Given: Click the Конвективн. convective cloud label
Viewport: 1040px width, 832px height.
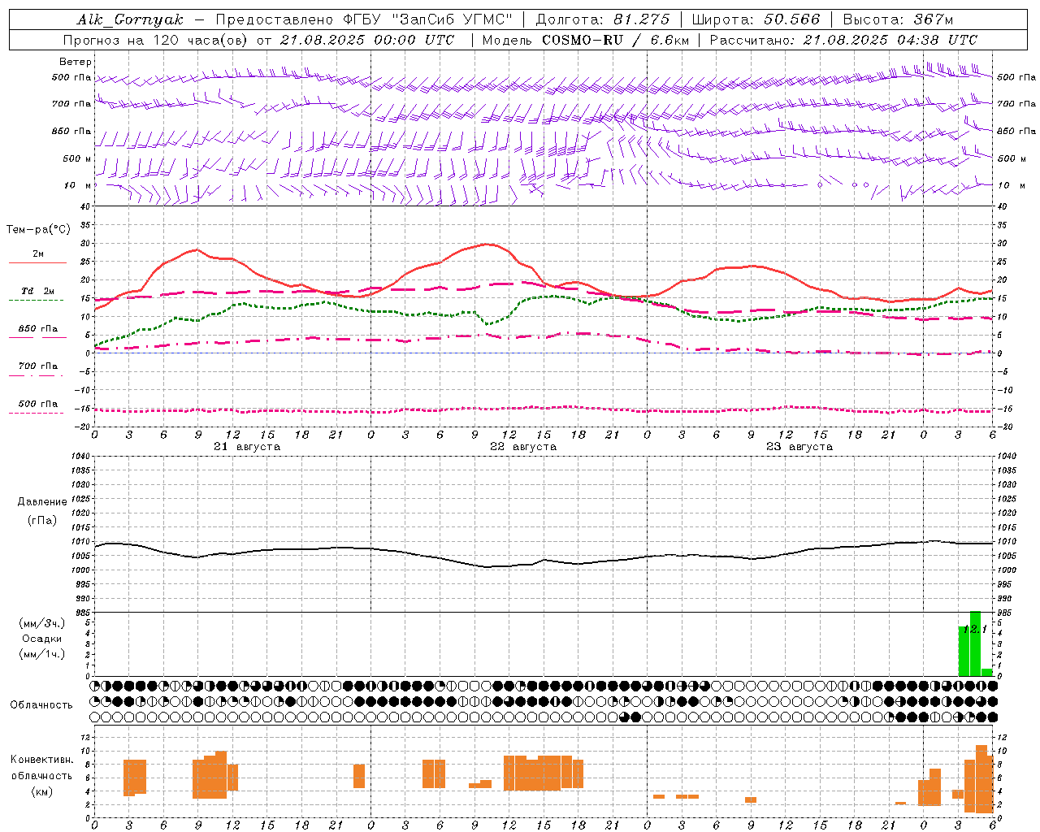Looking at the screenshot, I should pos(41,760).
